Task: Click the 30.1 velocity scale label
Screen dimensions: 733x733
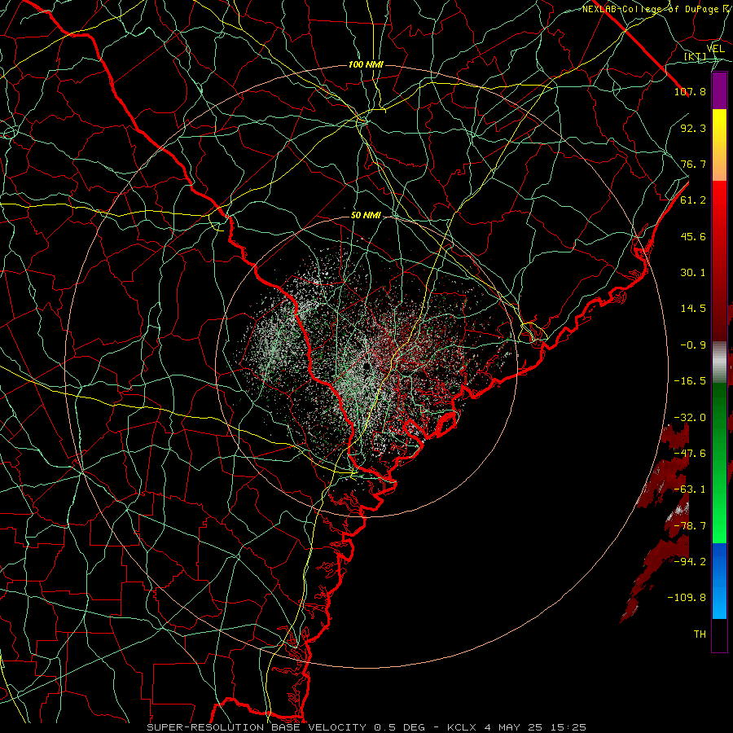Action: tap(693, 273)
